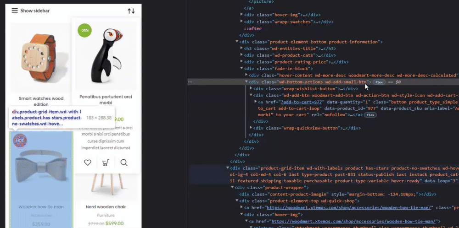Open Smart watches wood edition product title
This screenshot has height=228, width=459.
[41, 101]
